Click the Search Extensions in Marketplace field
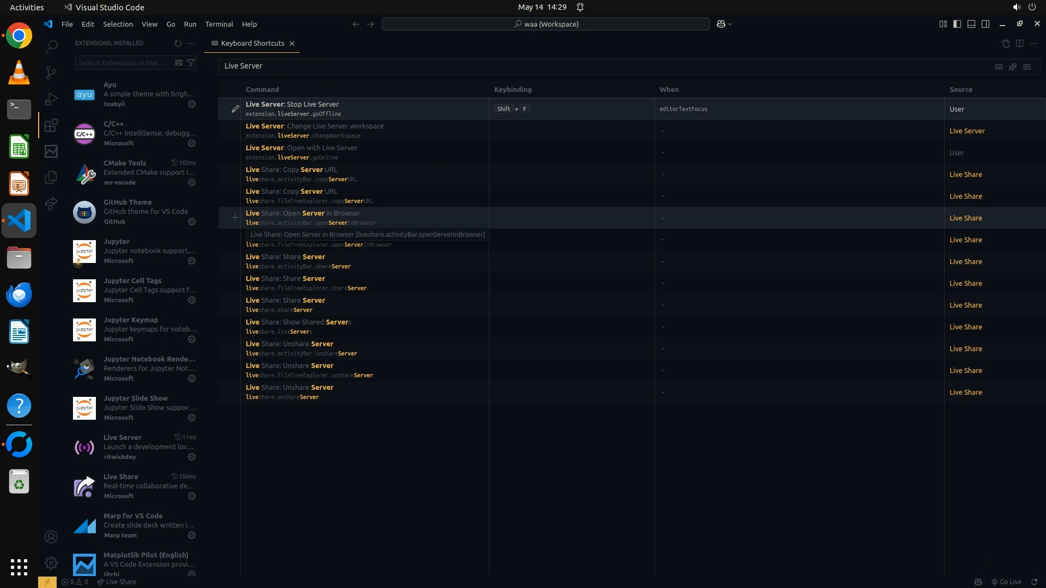 click(x=123, y=63)
